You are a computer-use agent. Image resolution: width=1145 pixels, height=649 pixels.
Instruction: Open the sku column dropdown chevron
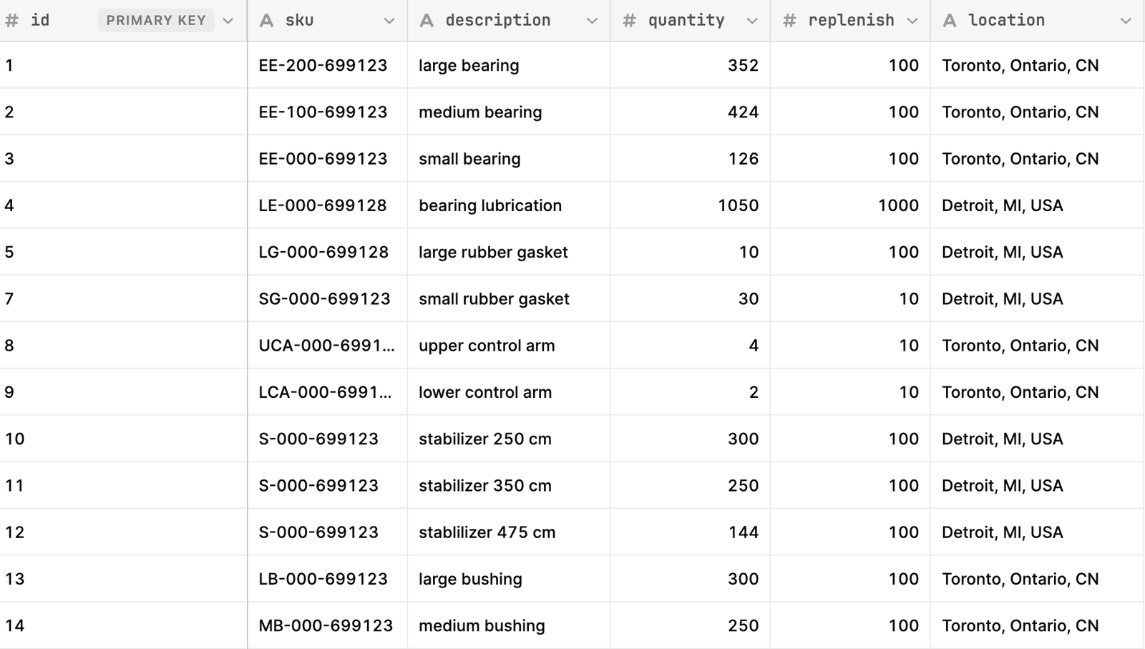pyautogui.click(x=389, y=21)
